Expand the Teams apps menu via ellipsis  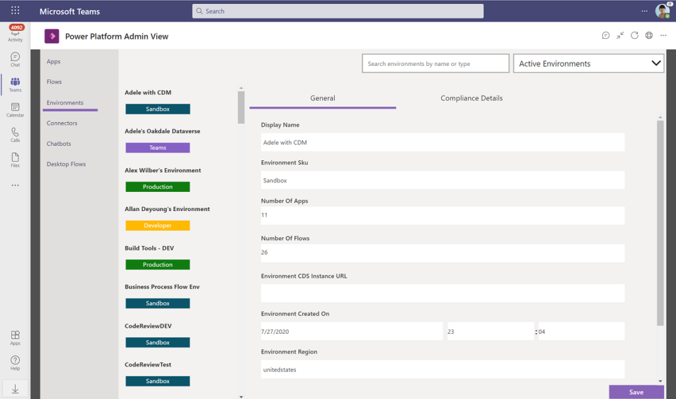click(x=15, y=185)
